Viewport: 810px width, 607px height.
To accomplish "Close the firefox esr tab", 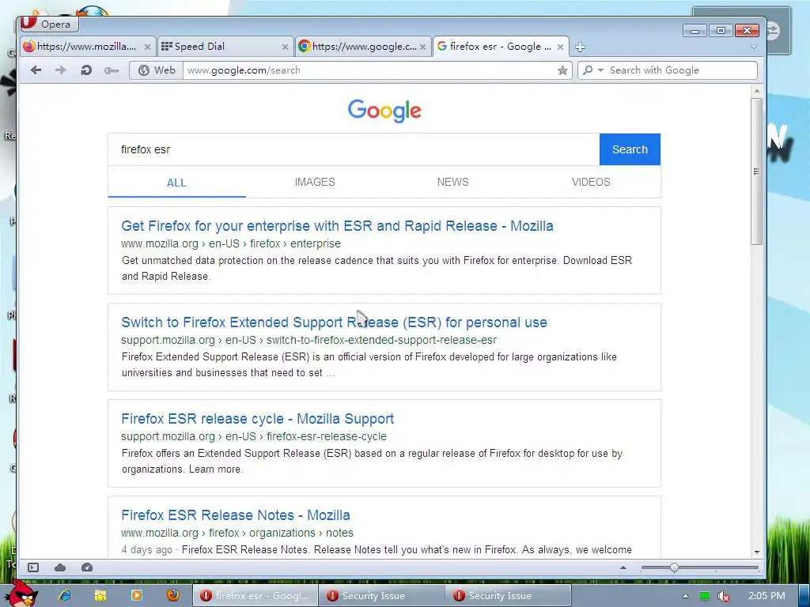I will click(560, 47).
